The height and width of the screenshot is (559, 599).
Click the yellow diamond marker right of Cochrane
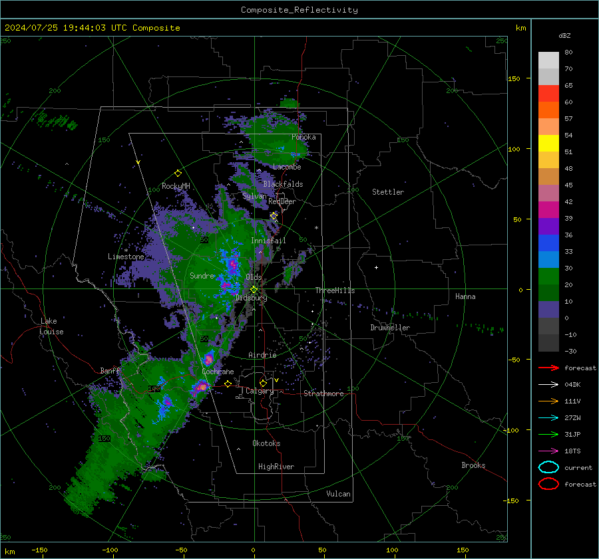[x=228, y=384]
